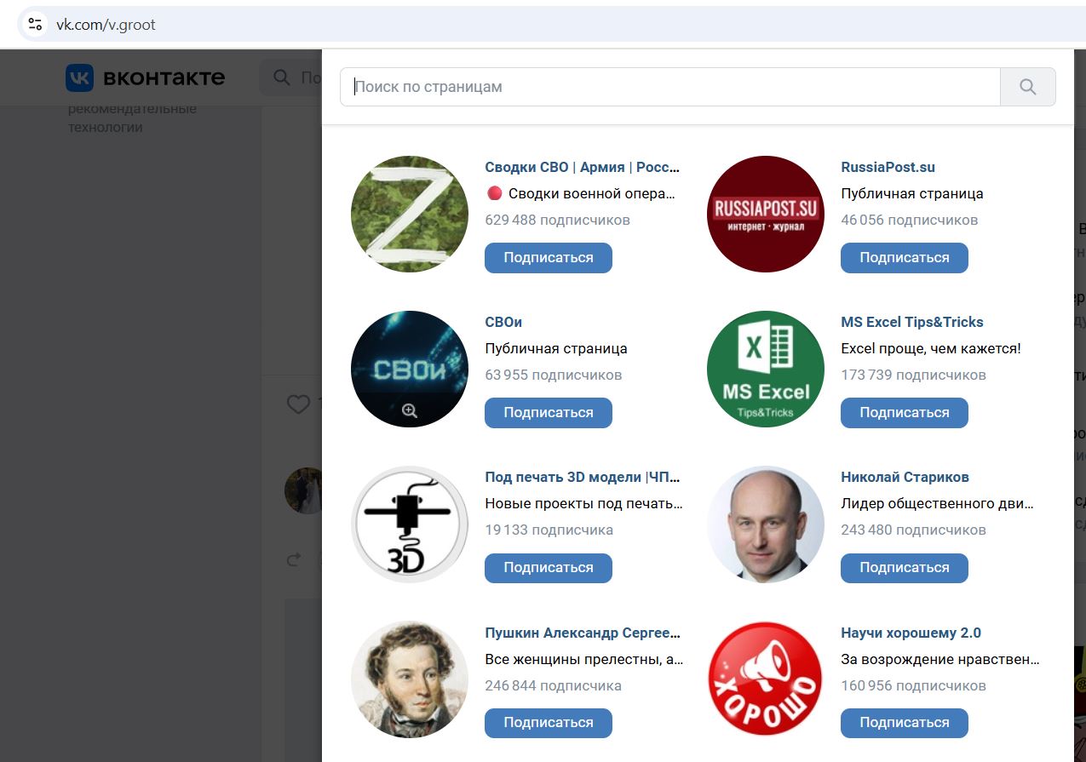Click 'Новые проекты под печать…' description
This screenshot has width=1086, height=762.
pos(583,503)
